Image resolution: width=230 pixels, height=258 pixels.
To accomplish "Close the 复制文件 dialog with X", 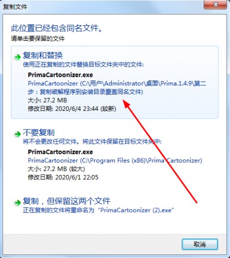I will (x=215, y=5).
